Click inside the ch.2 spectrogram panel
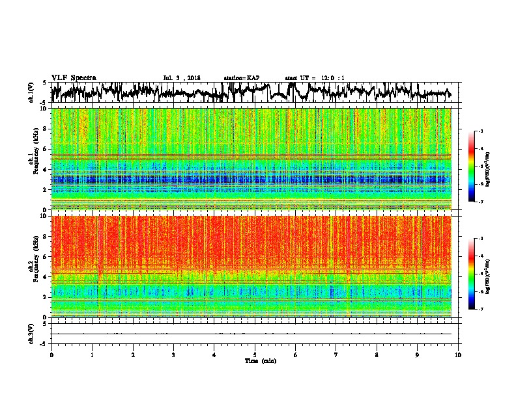The width and height of the screenshot is (516, 398). point(251,267)
